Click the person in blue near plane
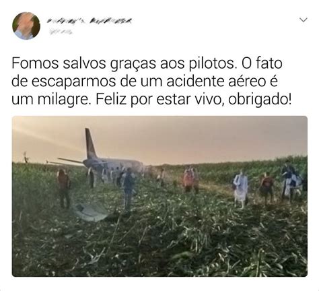 (129, 190)
